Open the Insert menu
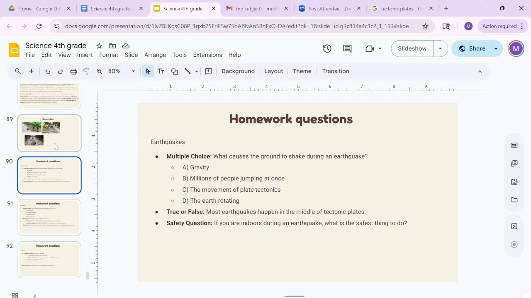Image resolution: width=531 pixels, height=298 pixels. pos(85,55)
